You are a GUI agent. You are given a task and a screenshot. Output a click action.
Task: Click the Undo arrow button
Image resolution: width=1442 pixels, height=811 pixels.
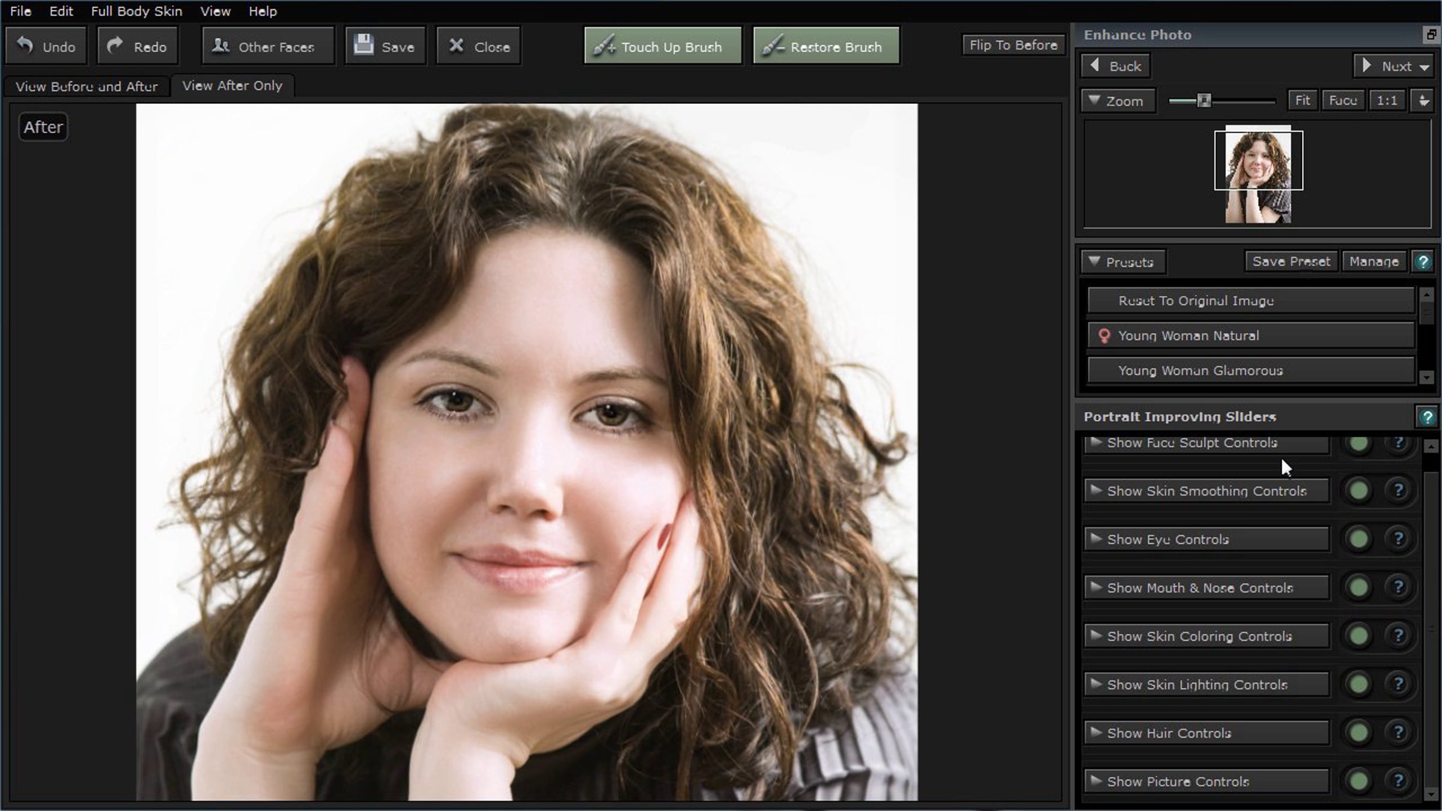pyautogui.click(x=46, y=46)
